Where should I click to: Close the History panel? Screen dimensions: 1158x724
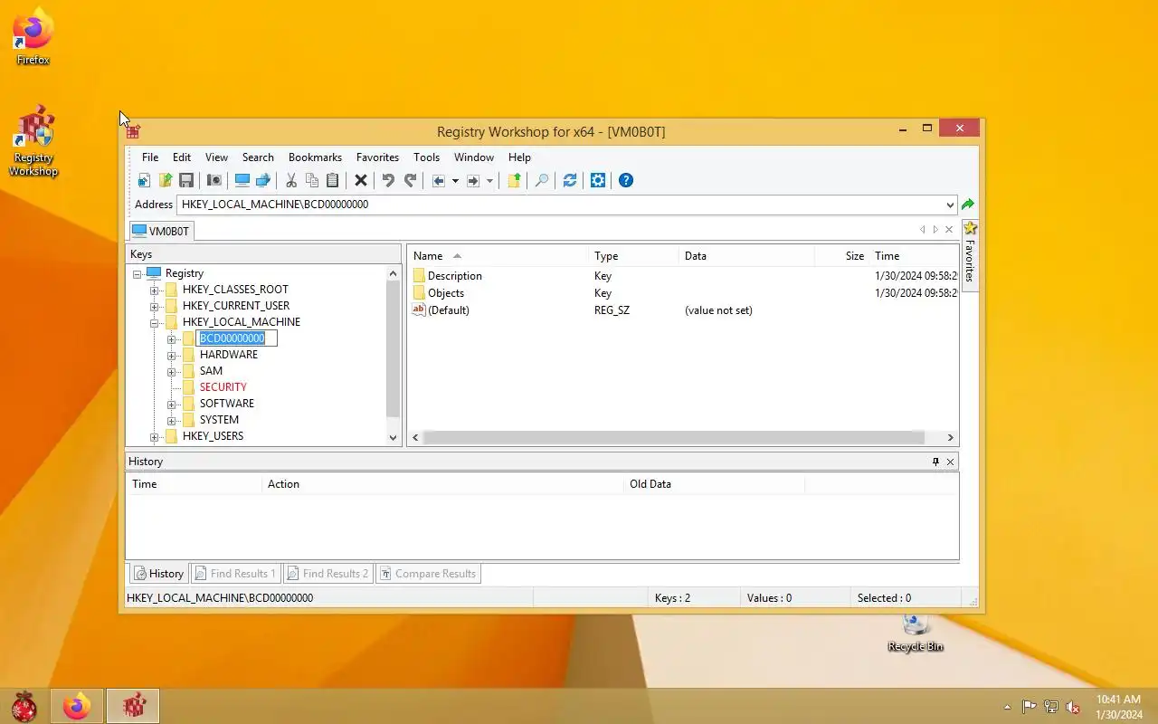coord(950,462)
